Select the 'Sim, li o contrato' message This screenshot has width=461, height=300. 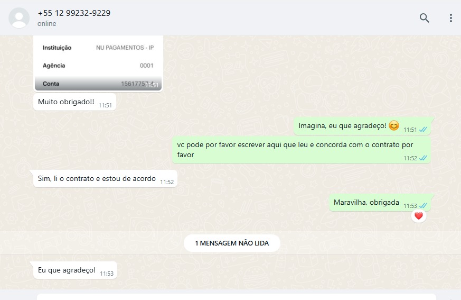(x=105, y=179)
